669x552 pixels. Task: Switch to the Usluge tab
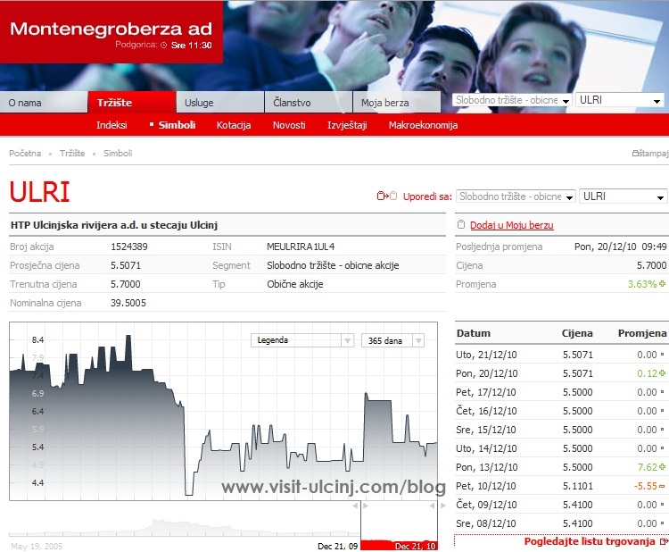[x=220, y=103]
